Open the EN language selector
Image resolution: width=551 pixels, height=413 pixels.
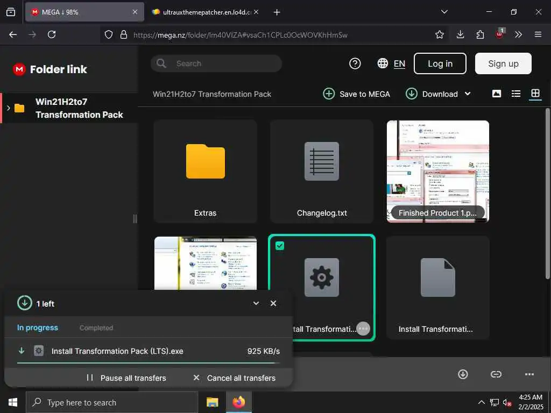pyautogui.click(x=399, y=63)
